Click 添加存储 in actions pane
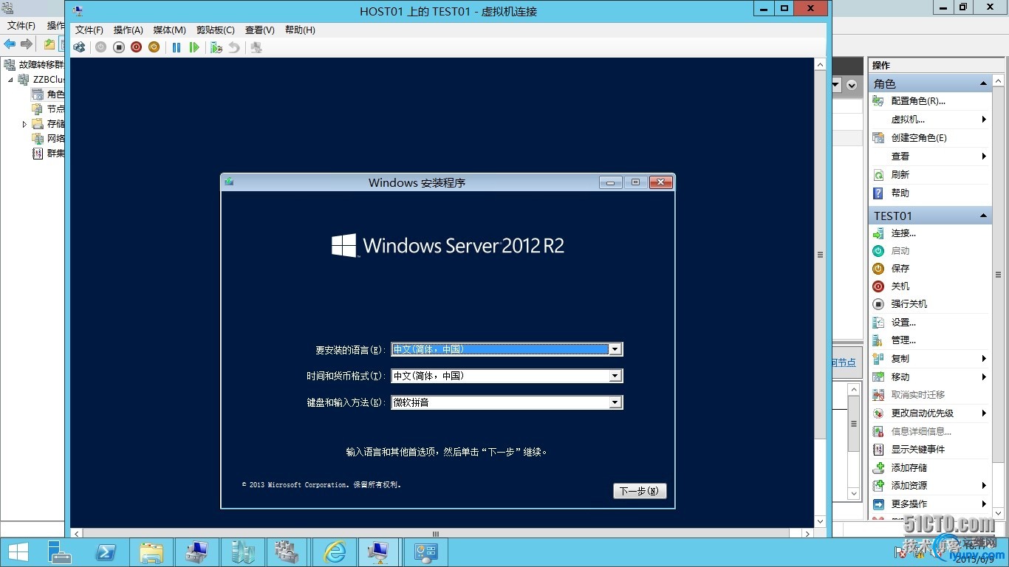This screenshot has height=567, width=1009. 909,468
